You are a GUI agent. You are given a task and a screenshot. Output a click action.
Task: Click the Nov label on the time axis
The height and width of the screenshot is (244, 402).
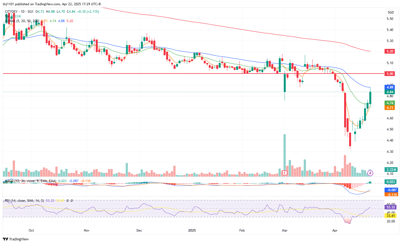tap(87, 230)
